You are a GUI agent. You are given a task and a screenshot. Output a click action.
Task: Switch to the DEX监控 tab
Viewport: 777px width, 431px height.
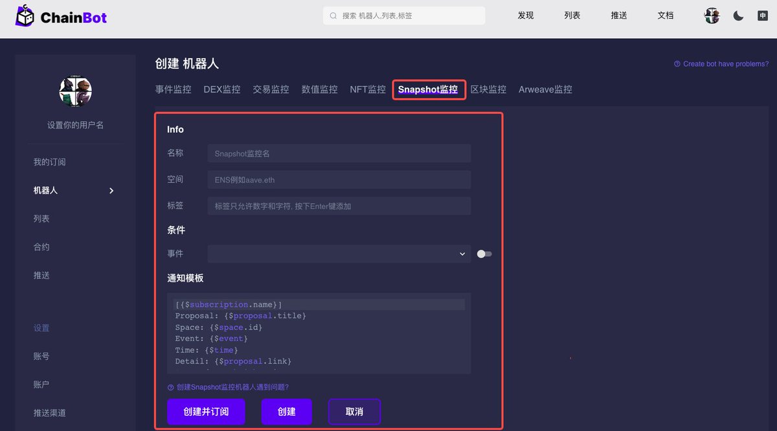[222, 89]
